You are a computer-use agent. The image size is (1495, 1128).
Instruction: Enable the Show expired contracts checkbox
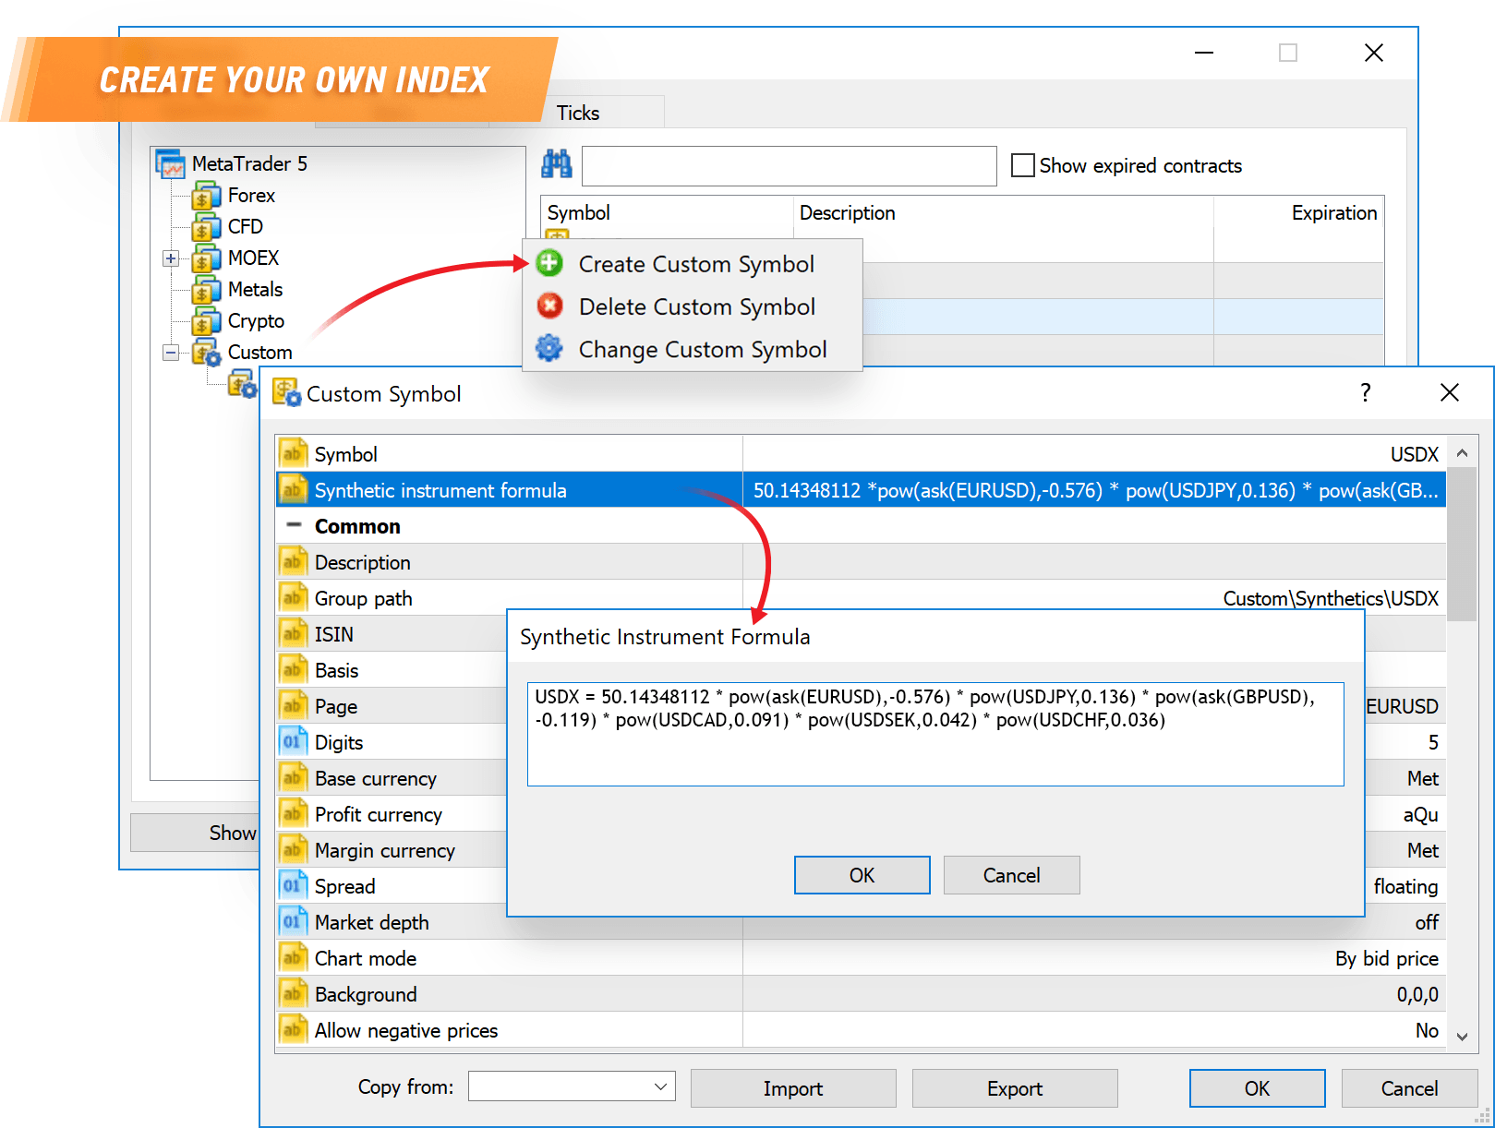tap(1023, 164)
